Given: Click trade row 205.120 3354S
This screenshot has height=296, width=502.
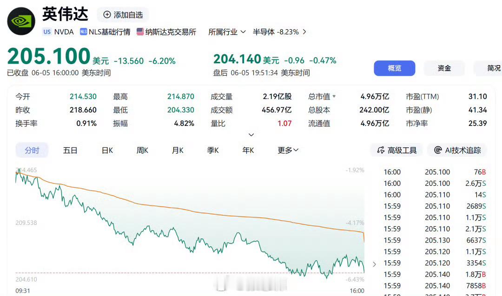Looking at the screenshot, I should coord(435,263).
